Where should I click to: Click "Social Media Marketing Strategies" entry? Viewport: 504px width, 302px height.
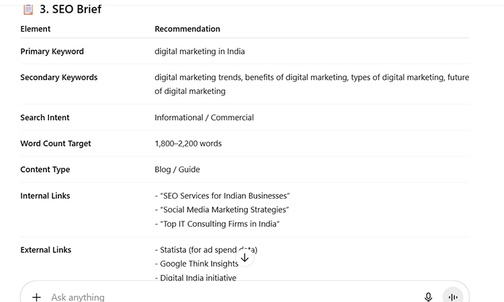224,210
